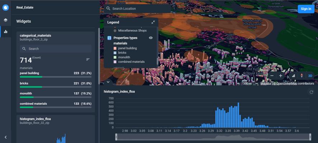Collapse the left sidebar with chevron
The height and width of the screenshot is (143, 318).
coord(6,137)
